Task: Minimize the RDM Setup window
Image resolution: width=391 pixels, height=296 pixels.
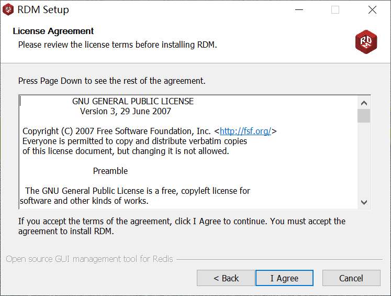Action: (299, 10)
